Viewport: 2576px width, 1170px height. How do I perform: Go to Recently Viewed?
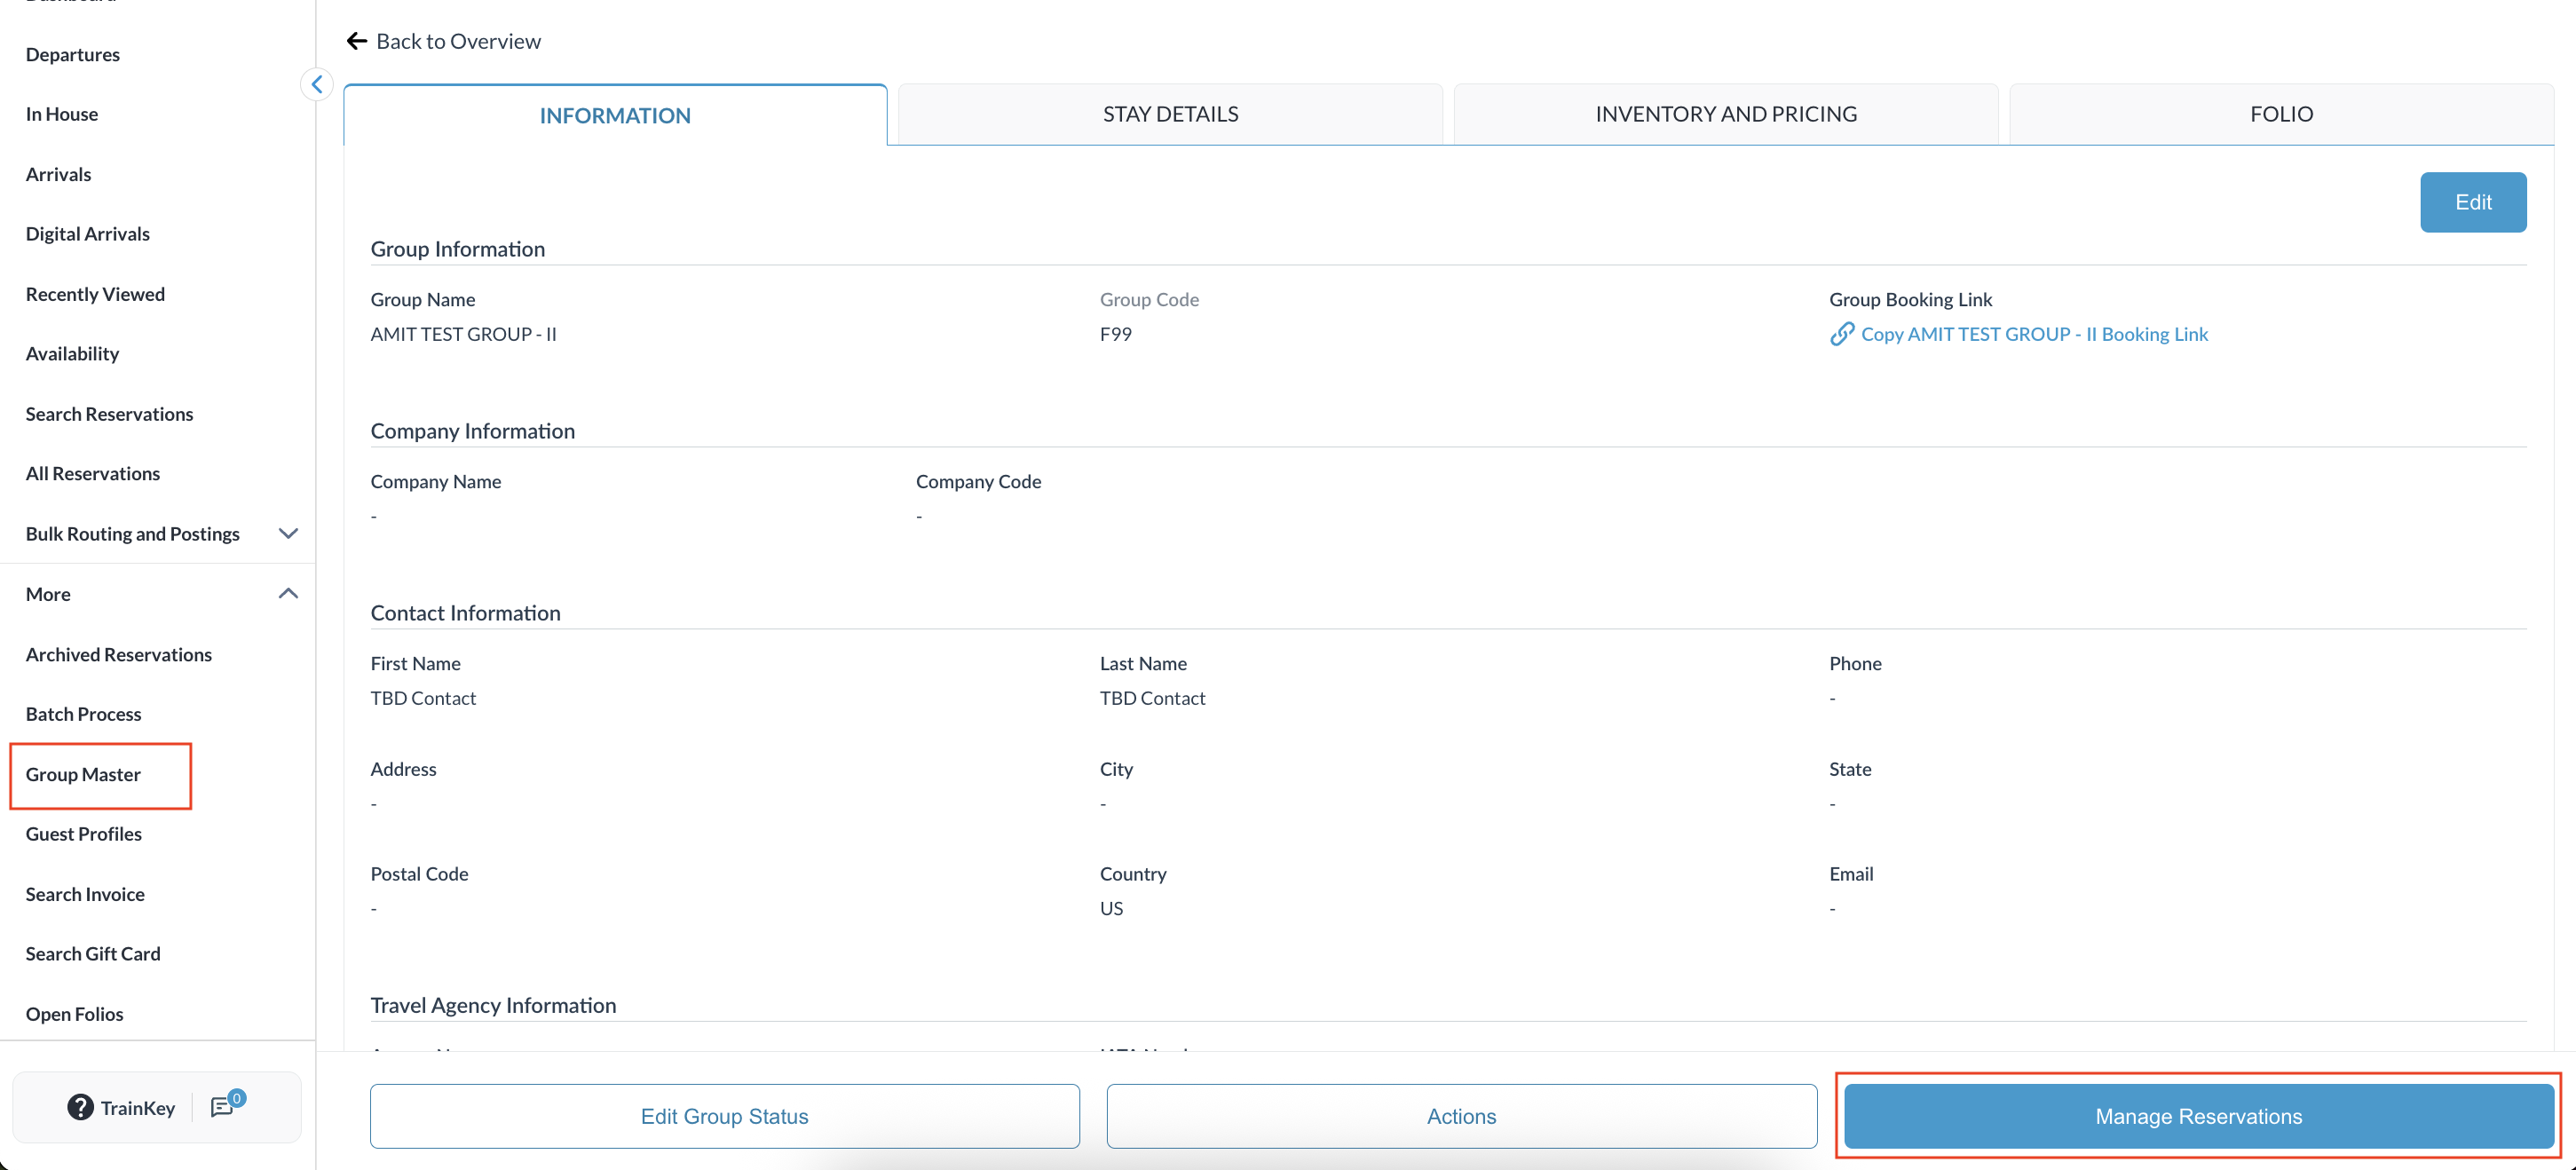95,294
